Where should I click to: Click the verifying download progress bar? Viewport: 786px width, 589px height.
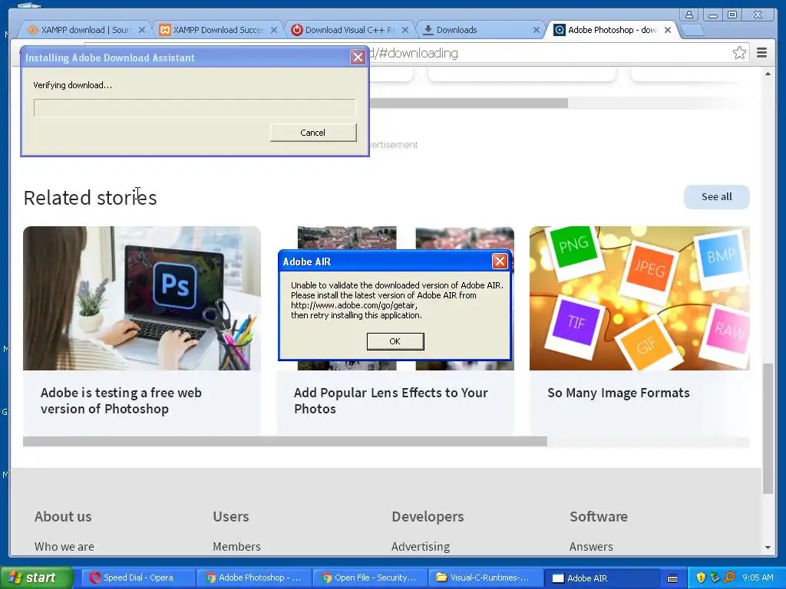194,107
